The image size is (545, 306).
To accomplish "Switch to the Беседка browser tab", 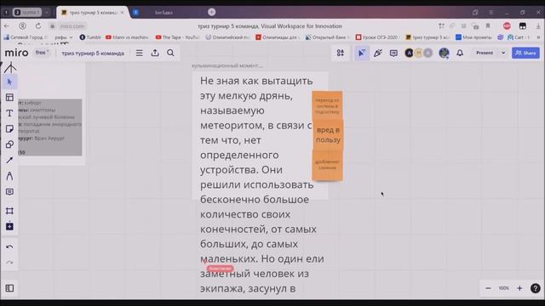I will tap(163, 13).
